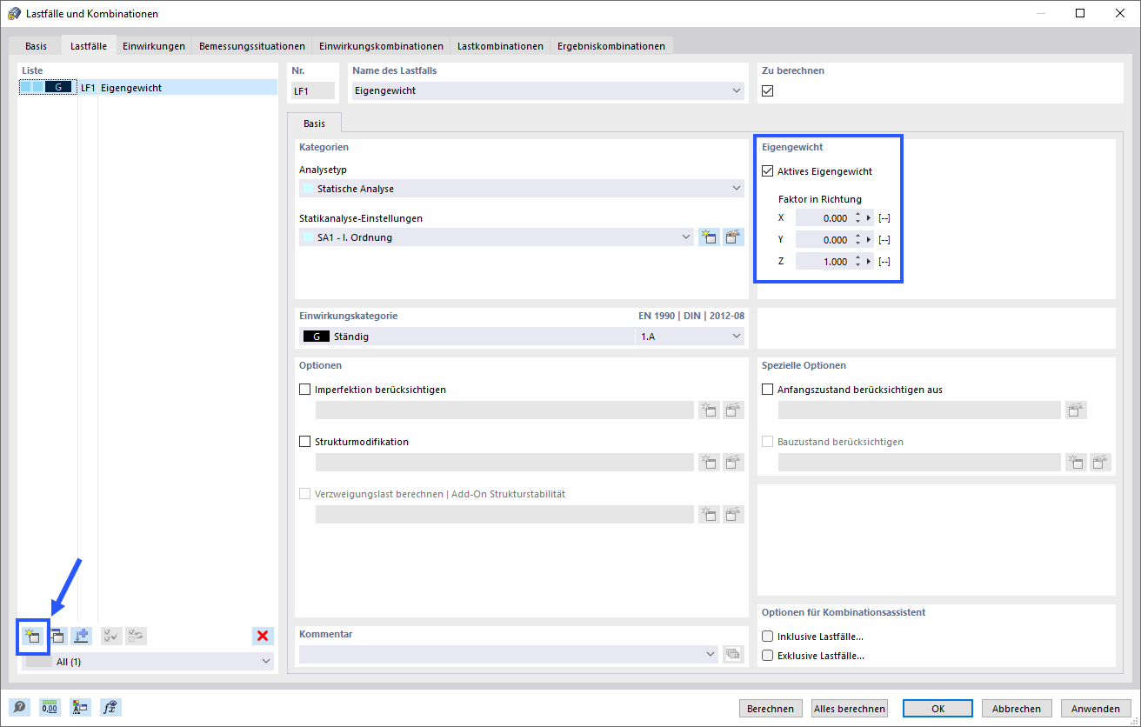Click the colored squares naming icon at bottom
The height and width of the screenshot is (727, 1141).
click(80, 708)
